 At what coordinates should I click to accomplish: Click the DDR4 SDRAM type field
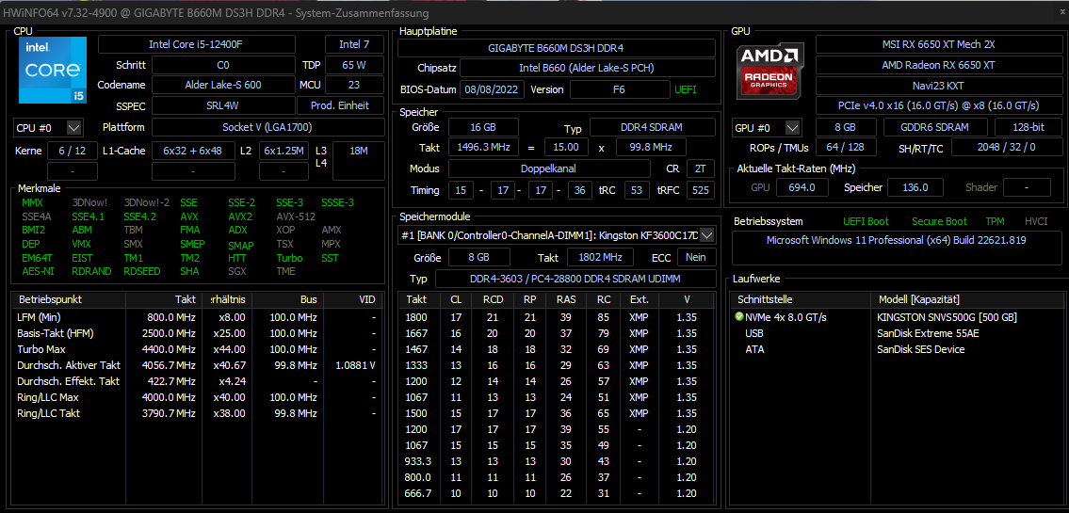(x=653, y=127)
